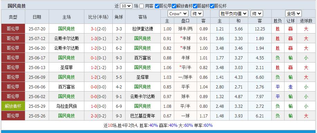Screen dimensions: 317x133
Task: Uncheck the 哥伦甲 league filter
Action: coord(157,6)
